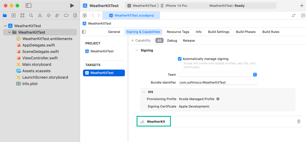Click the provisioning profile info icon
This screenshot has width=306, height=142.
218,99
